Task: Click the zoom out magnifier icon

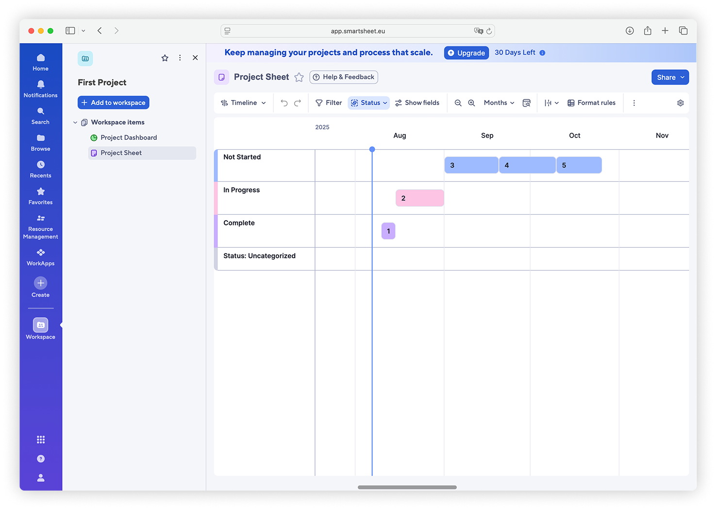Action: click(x=458, y=103)
